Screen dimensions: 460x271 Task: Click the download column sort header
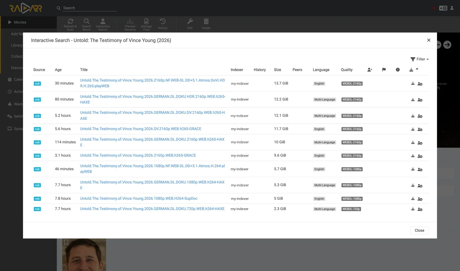tap(411, 70)
